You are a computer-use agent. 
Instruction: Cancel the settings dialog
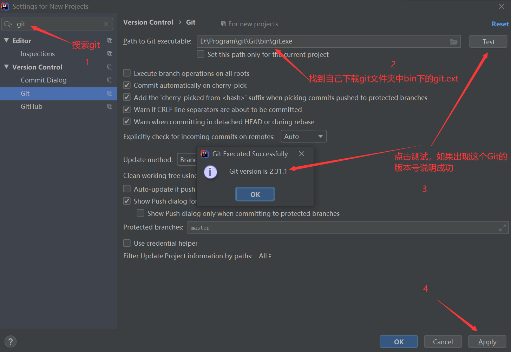coord(443,341)
